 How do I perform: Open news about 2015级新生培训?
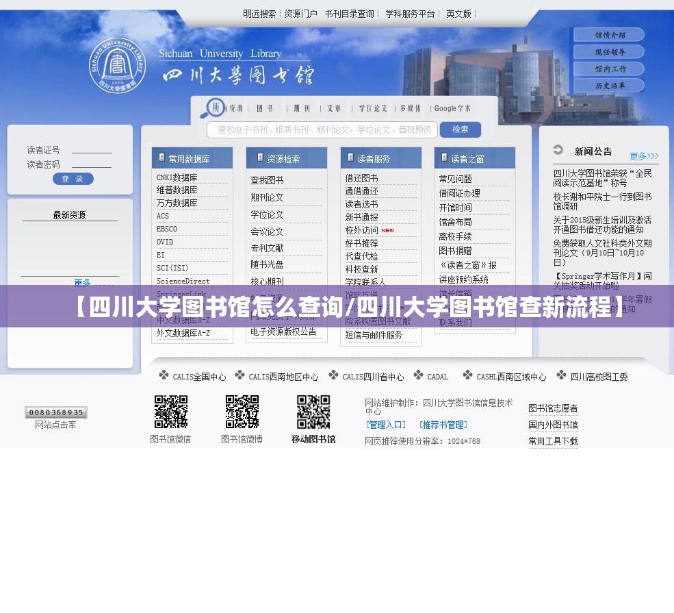602,225
